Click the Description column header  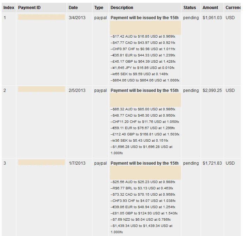pyautogui.click(x=122, y=8)
